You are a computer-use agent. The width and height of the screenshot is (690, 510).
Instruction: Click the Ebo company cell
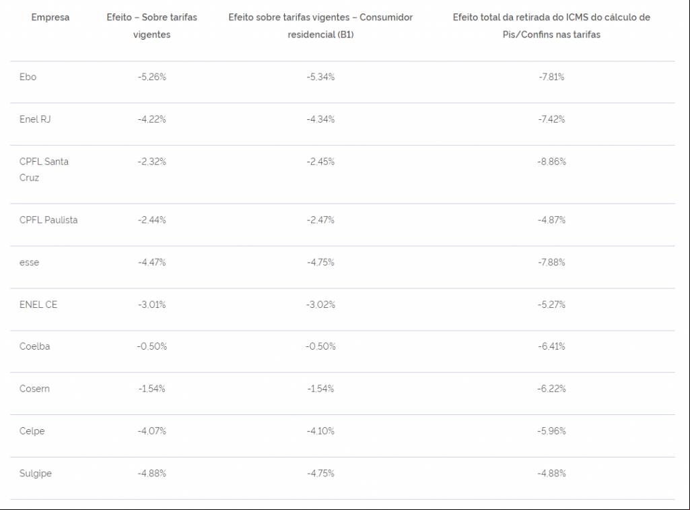(x=28, y=77)
